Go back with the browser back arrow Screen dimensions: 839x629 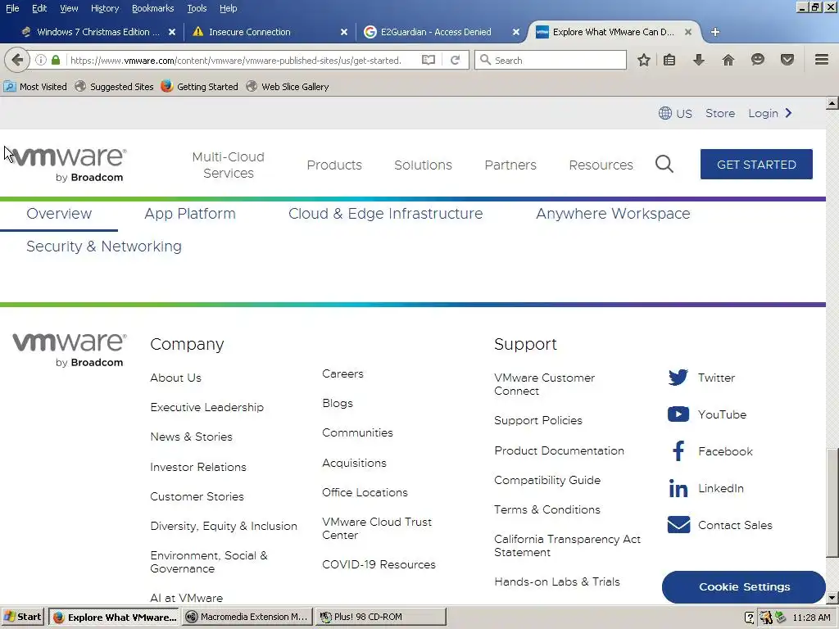16,60
